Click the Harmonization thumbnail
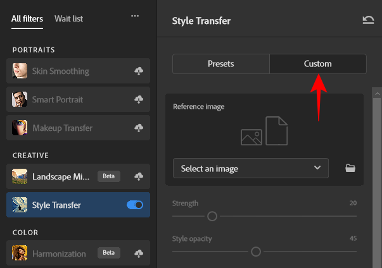 click(x=20, y=253)
